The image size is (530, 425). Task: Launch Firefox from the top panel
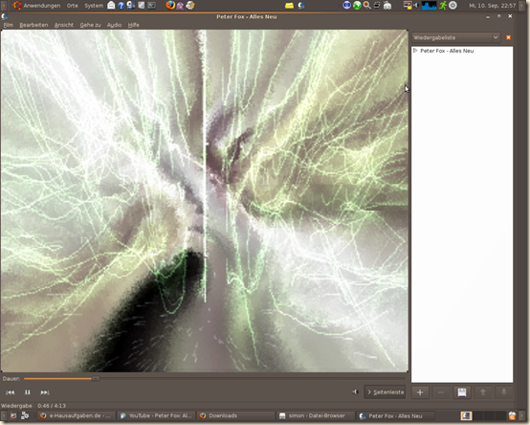(170, 5)
